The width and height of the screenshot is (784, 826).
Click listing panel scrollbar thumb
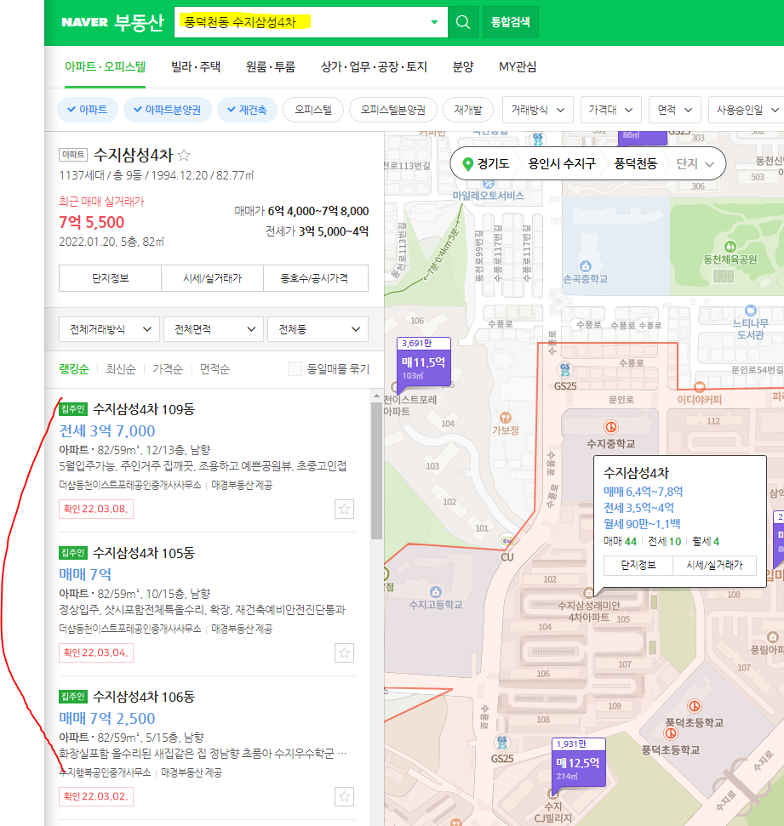(x=376, y=470)
